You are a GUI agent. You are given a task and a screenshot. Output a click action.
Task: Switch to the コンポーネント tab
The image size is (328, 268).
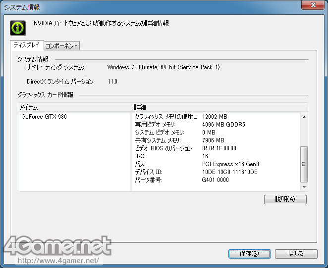(x=61, y=46)
